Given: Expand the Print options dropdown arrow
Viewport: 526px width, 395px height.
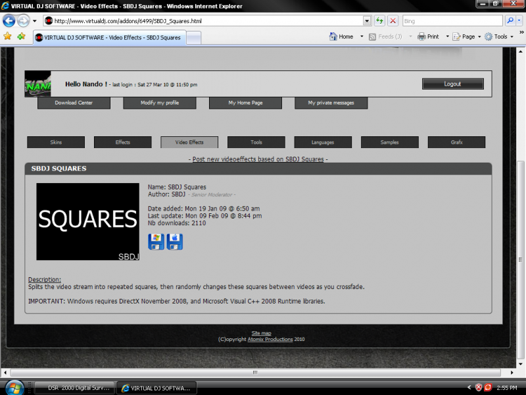Looking at the screenshot, I should (x=447, y=37).
